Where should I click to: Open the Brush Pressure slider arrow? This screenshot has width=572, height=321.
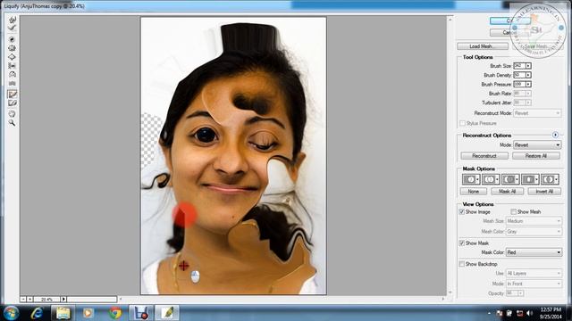click(x=528, y=84)
